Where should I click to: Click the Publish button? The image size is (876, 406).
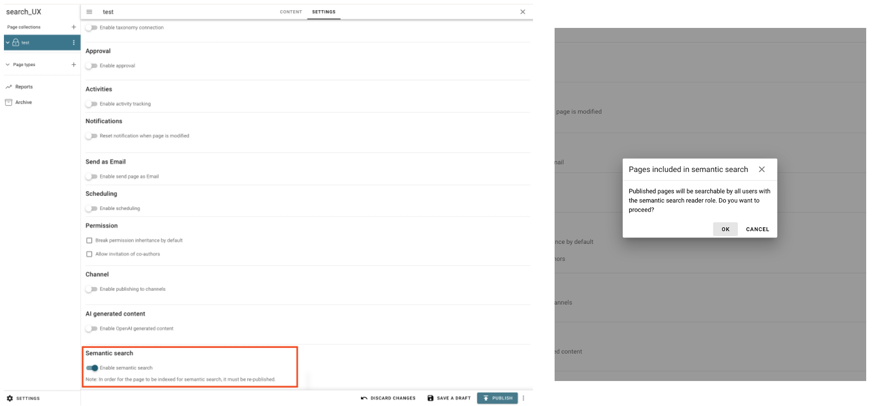497,398
